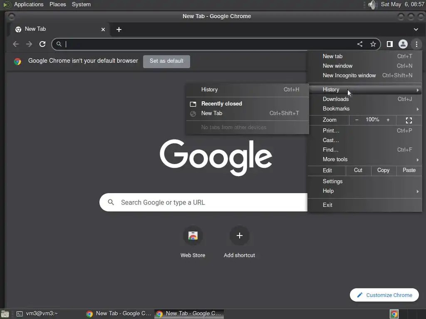Expand the Bookmarks submenu
Image resolution: width=426 pixels, height=319 pixels.
365,108
